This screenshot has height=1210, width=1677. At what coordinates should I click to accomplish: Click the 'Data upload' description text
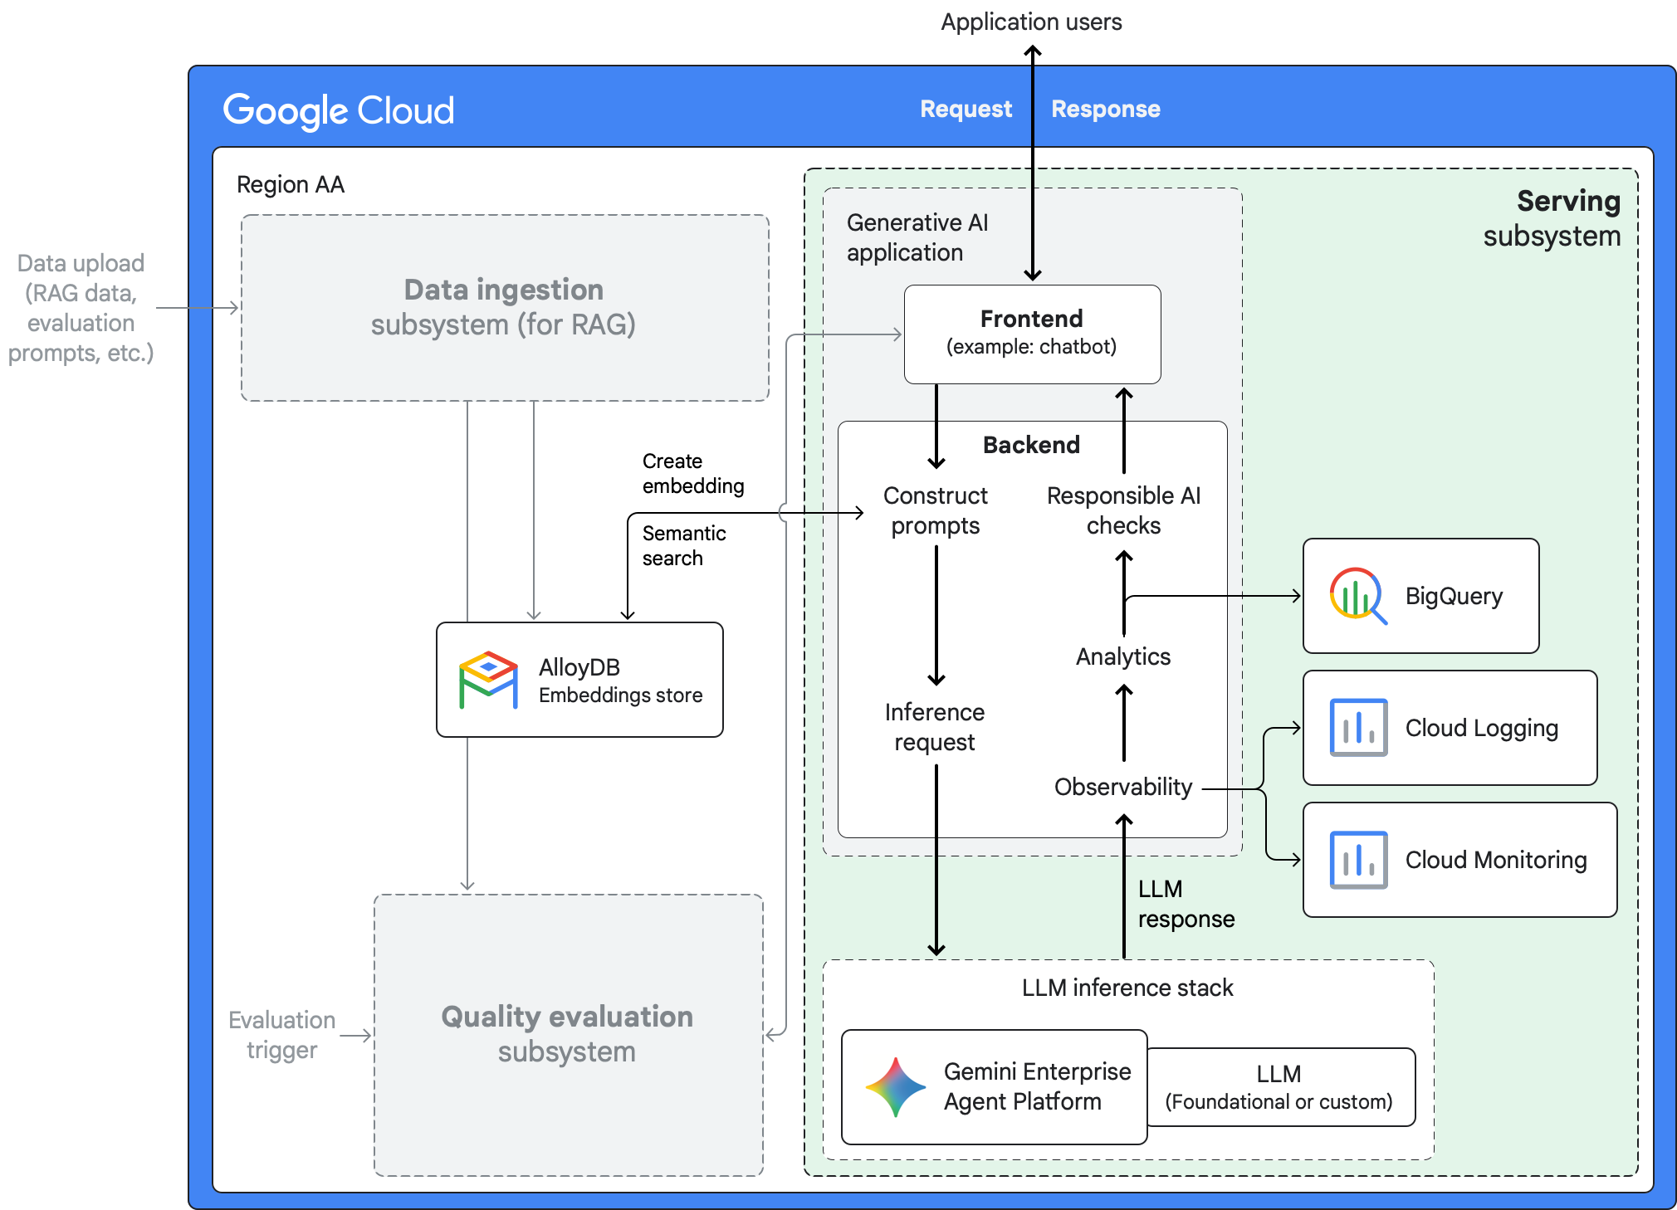[81, 308]
